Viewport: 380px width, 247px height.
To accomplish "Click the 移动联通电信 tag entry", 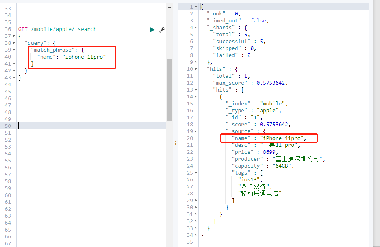I will click(260, 194).
